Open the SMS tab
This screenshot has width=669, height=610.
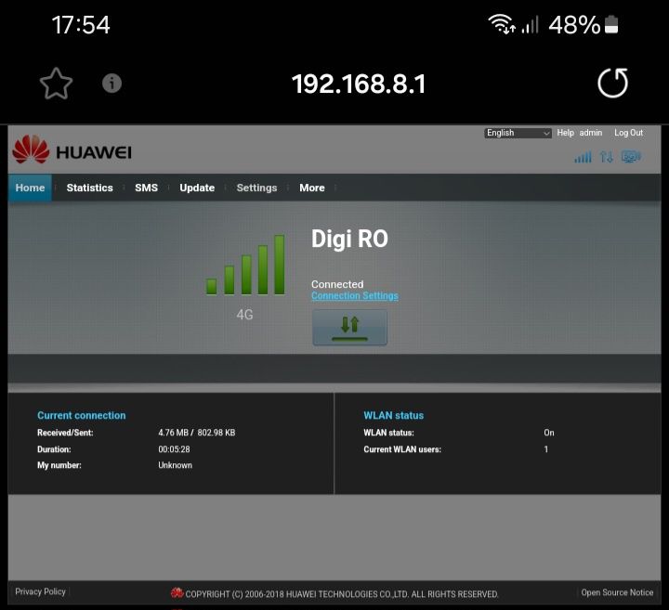(x=147, y=188)
